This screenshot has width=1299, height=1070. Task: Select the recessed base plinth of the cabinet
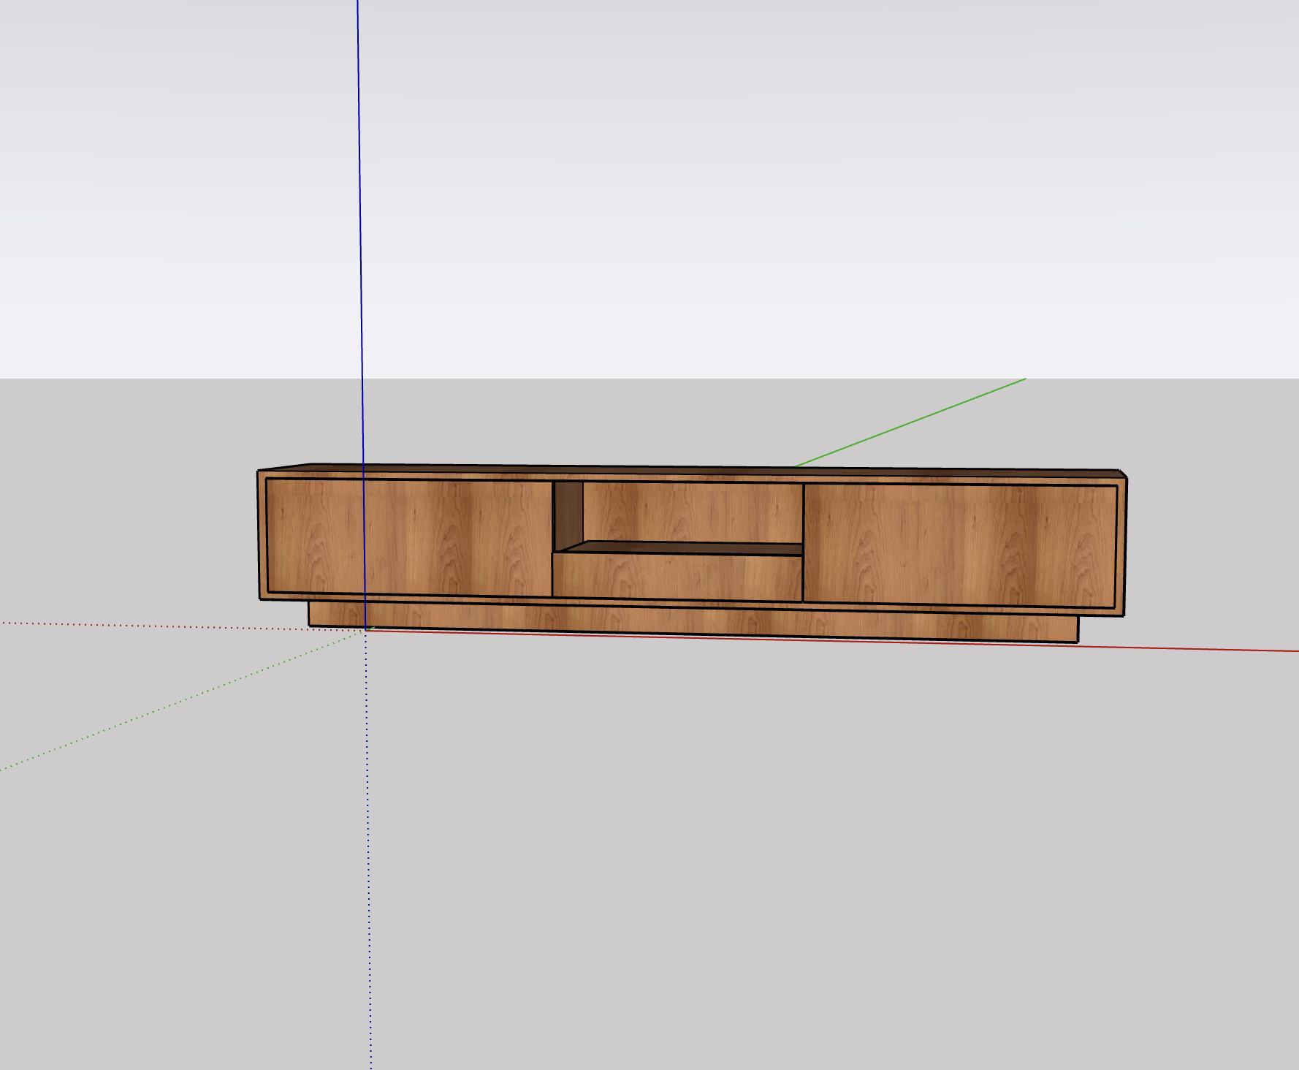[x=693, y=623]
